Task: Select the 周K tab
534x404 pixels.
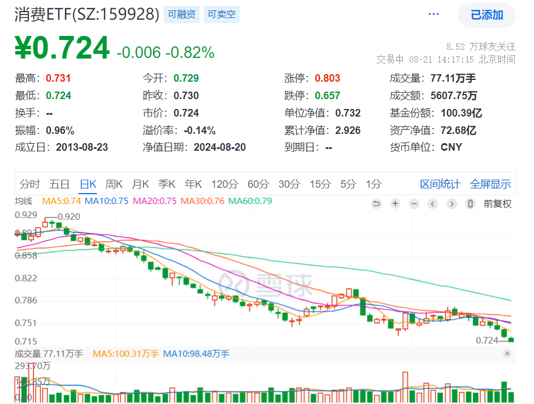Action: click(x=114, y=184)
